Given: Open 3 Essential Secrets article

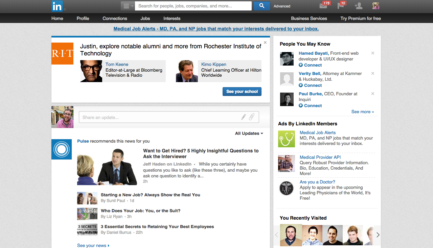Looking at the screenshot, I should click(157, 226).
